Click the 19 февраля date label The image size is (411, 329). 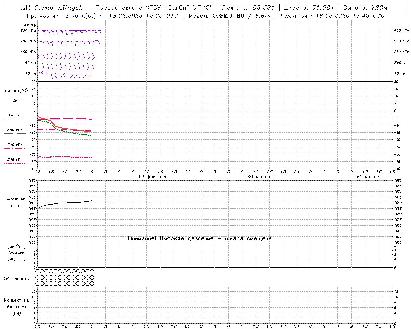(x=152, y=177)
